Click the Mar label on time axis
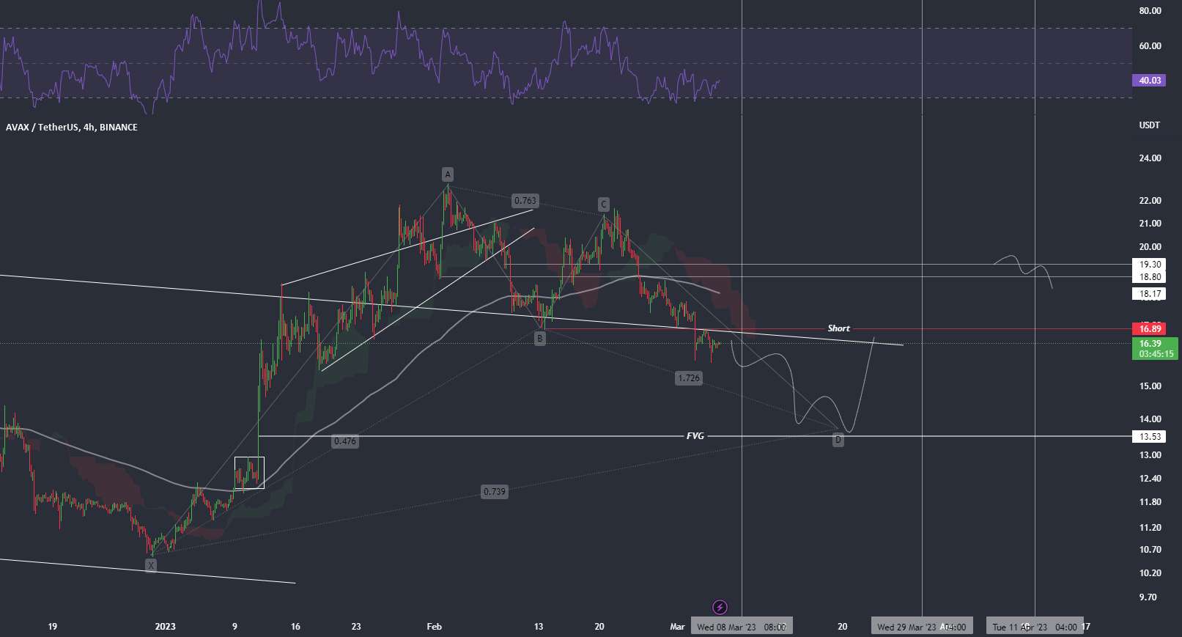 click(x=677, y=627)
